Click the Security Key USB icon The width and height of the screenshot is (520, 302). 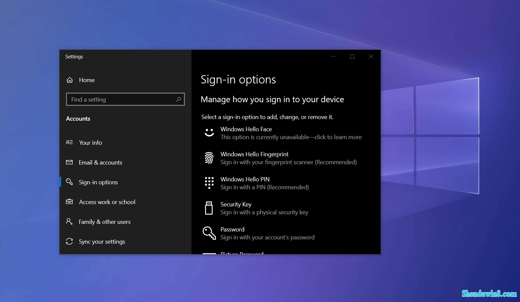pyautogui.click(x=209, y=208)
